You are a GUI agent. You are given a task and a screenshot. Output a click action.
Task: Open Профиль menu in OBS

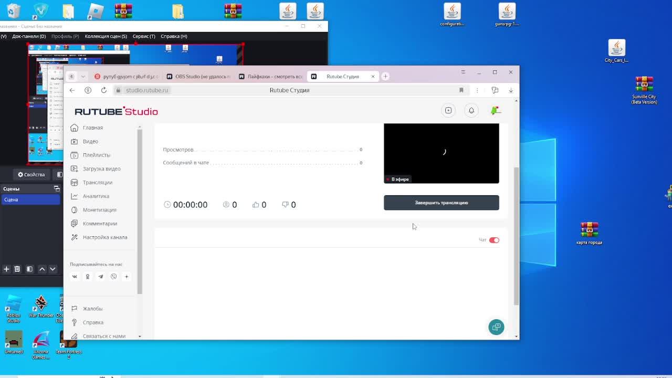tap(65, 36)
